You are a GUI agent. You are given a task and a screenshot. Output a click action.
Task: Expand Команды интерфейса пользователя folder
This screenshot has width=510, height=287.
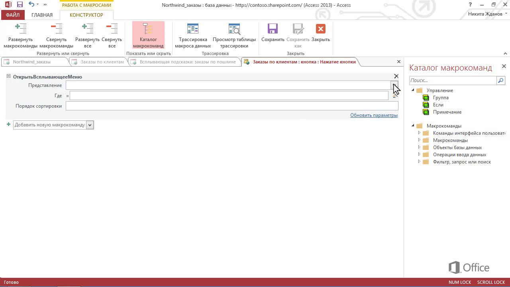pos(419,133)
